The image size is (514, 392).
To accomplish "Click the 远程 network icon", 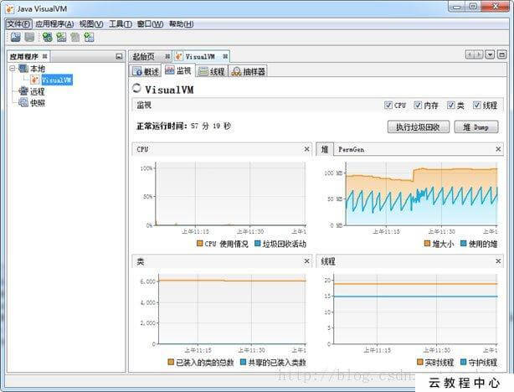I will (x=23, y=91).
